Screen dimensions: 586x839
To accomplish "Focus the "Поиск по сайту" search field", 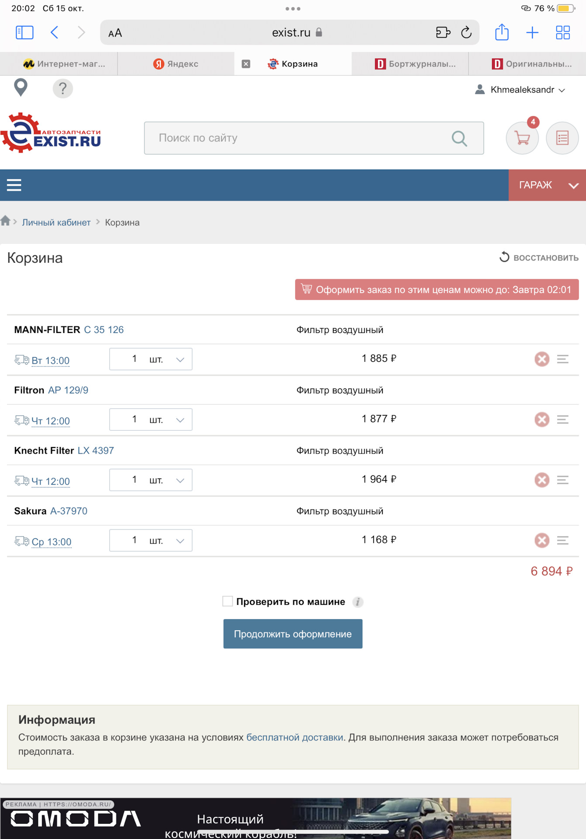I will click(301, 138).
